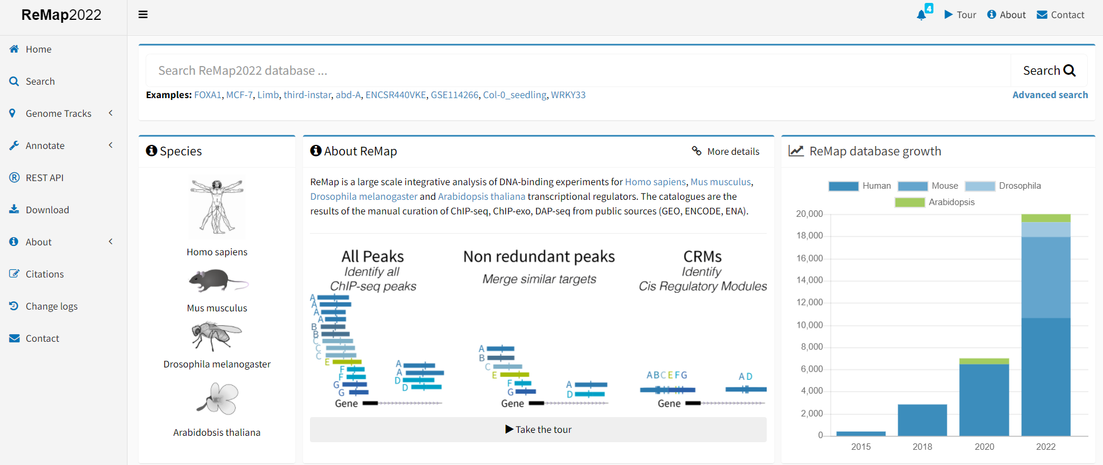The image size is (1103, 465).
Task: Click the 2020 bar in growth chart
Action: (x=984, y=397)
